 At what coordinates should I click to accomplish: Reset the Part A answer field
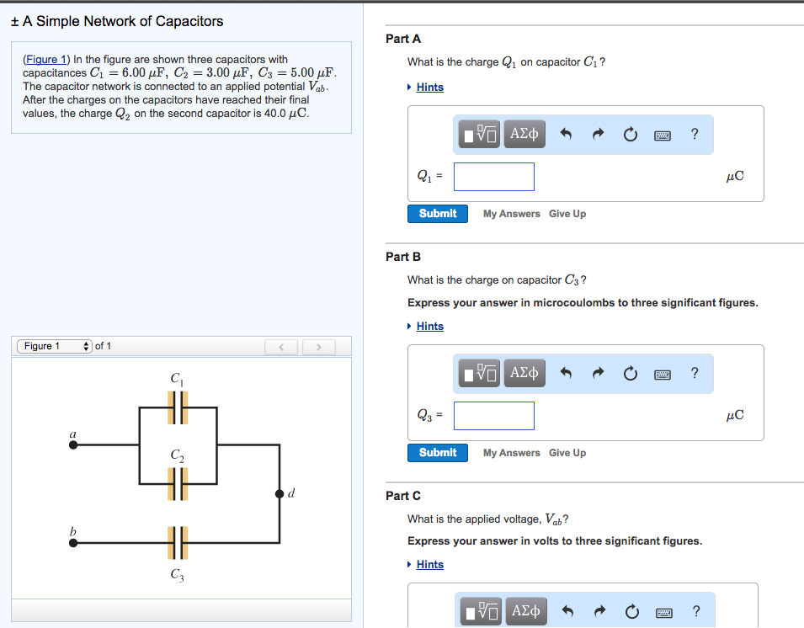pos(631,135)
